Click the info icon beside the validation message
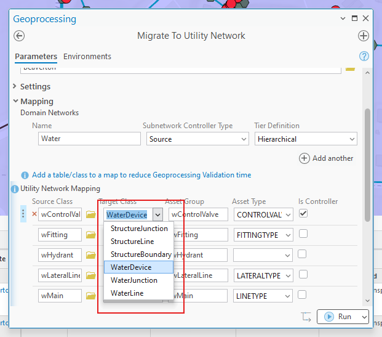The image size is (382, 337). pyautogui.click(x=25, y=175)
